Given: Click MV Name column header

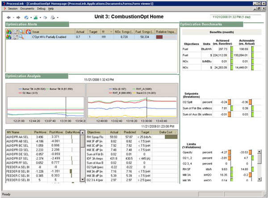Looking at the screenshot, I should pos(19,132).
